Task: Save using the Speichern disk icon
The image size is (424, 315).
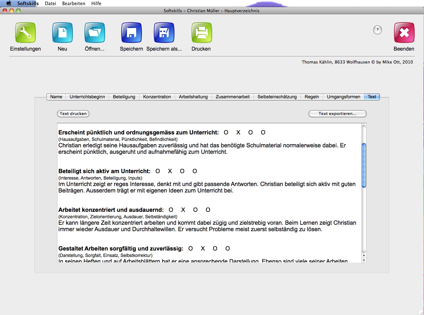Action: click(132, 33)
